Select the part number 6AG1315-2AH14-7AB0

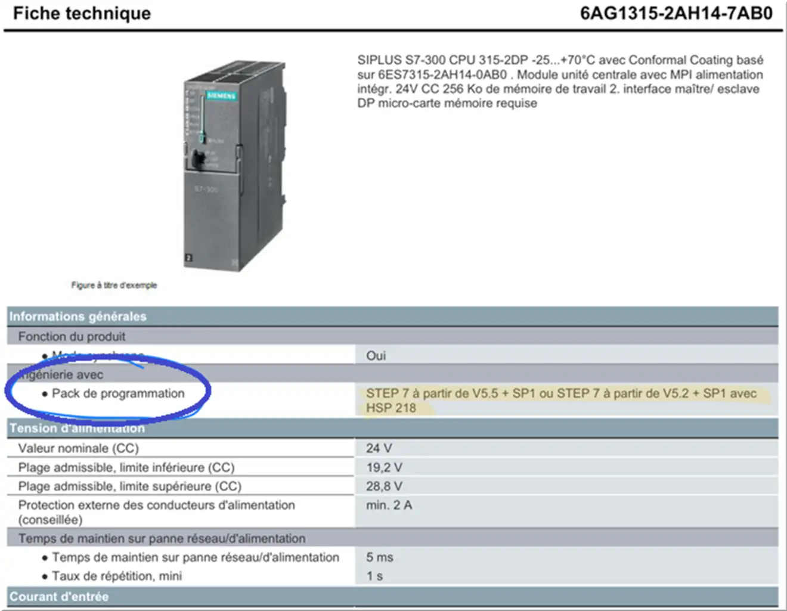676,13
